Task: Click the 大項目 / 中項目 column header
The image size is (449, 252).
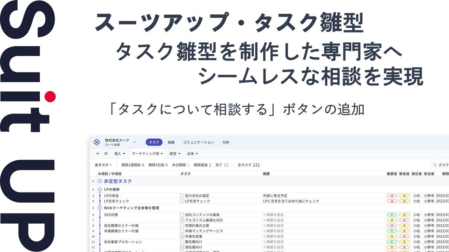Action: 109,174
